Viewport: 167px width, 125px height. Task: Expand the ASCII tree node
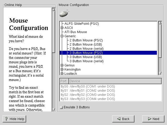pos(62,28)
